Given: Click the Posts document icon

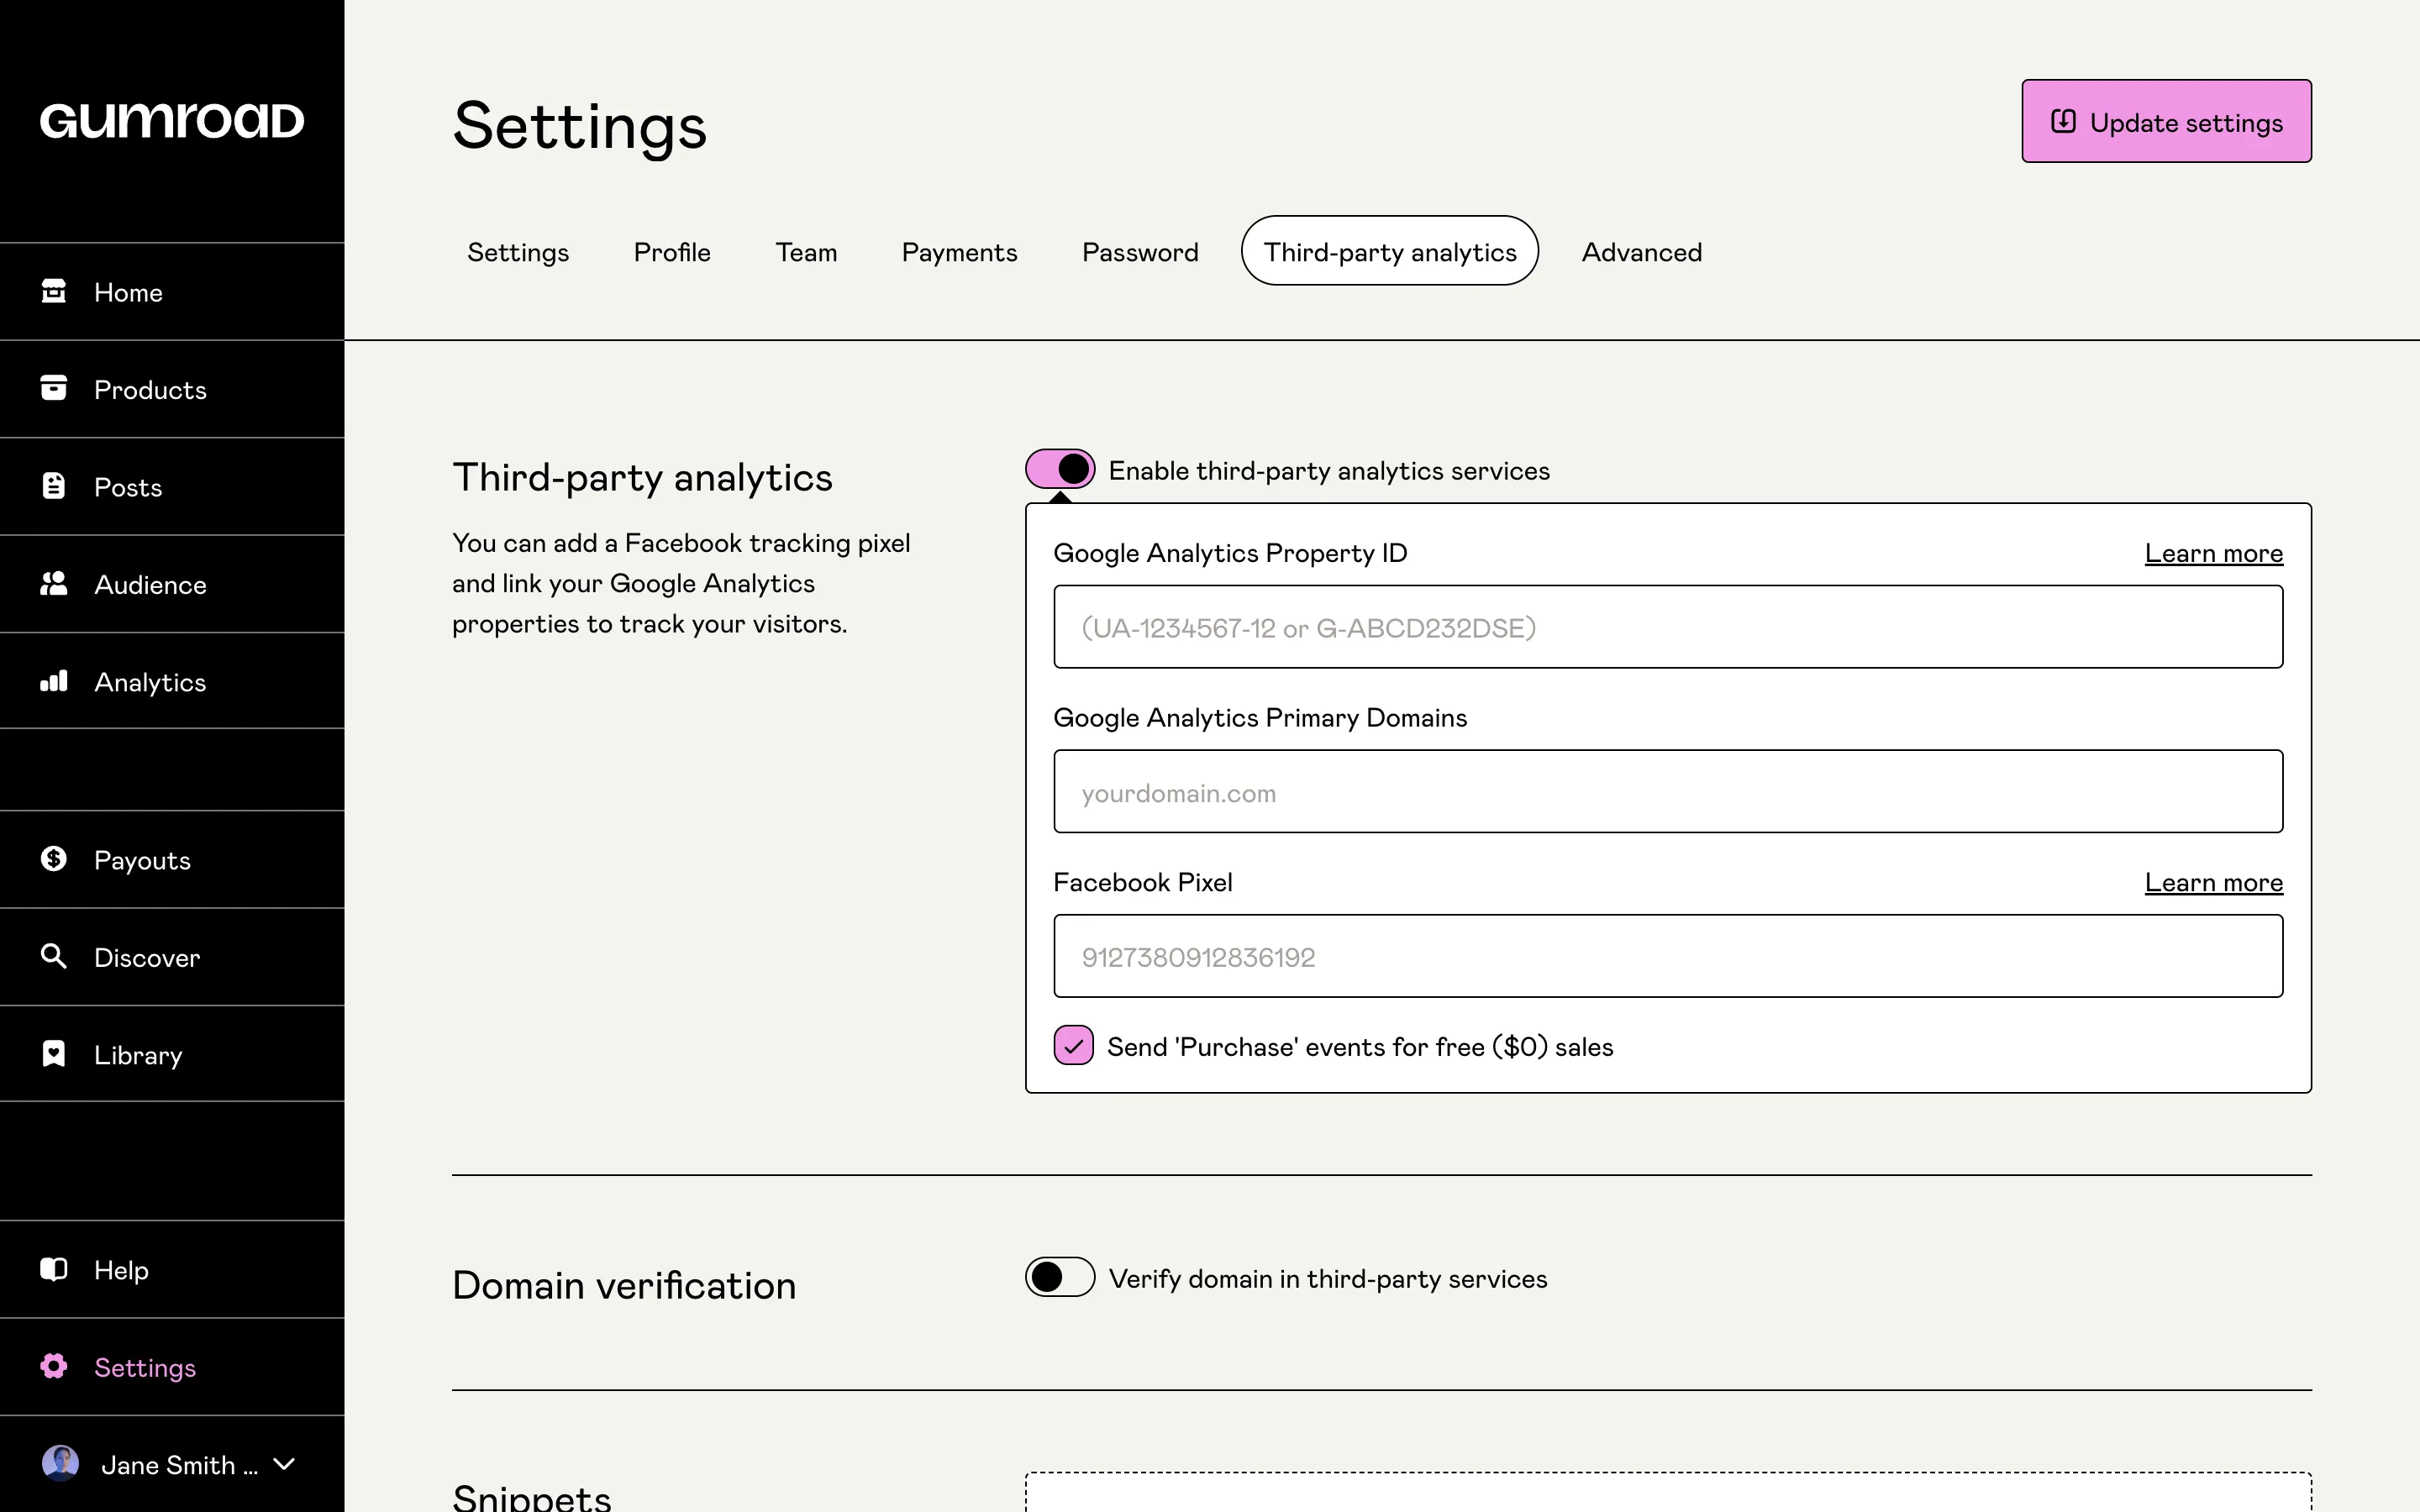Looking at the screenshot, I should pos(54,486).
